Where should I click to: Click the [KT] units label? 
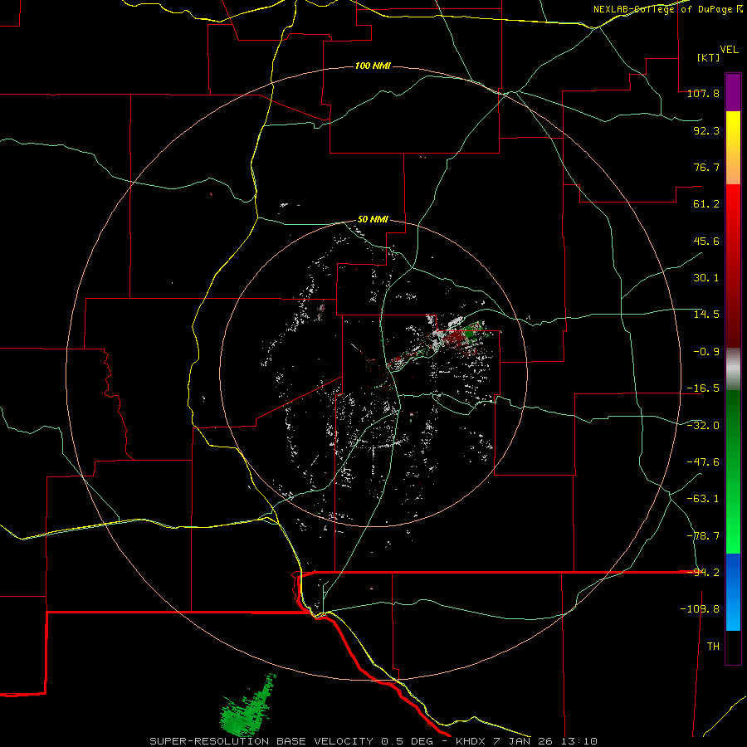click(709, 57)
